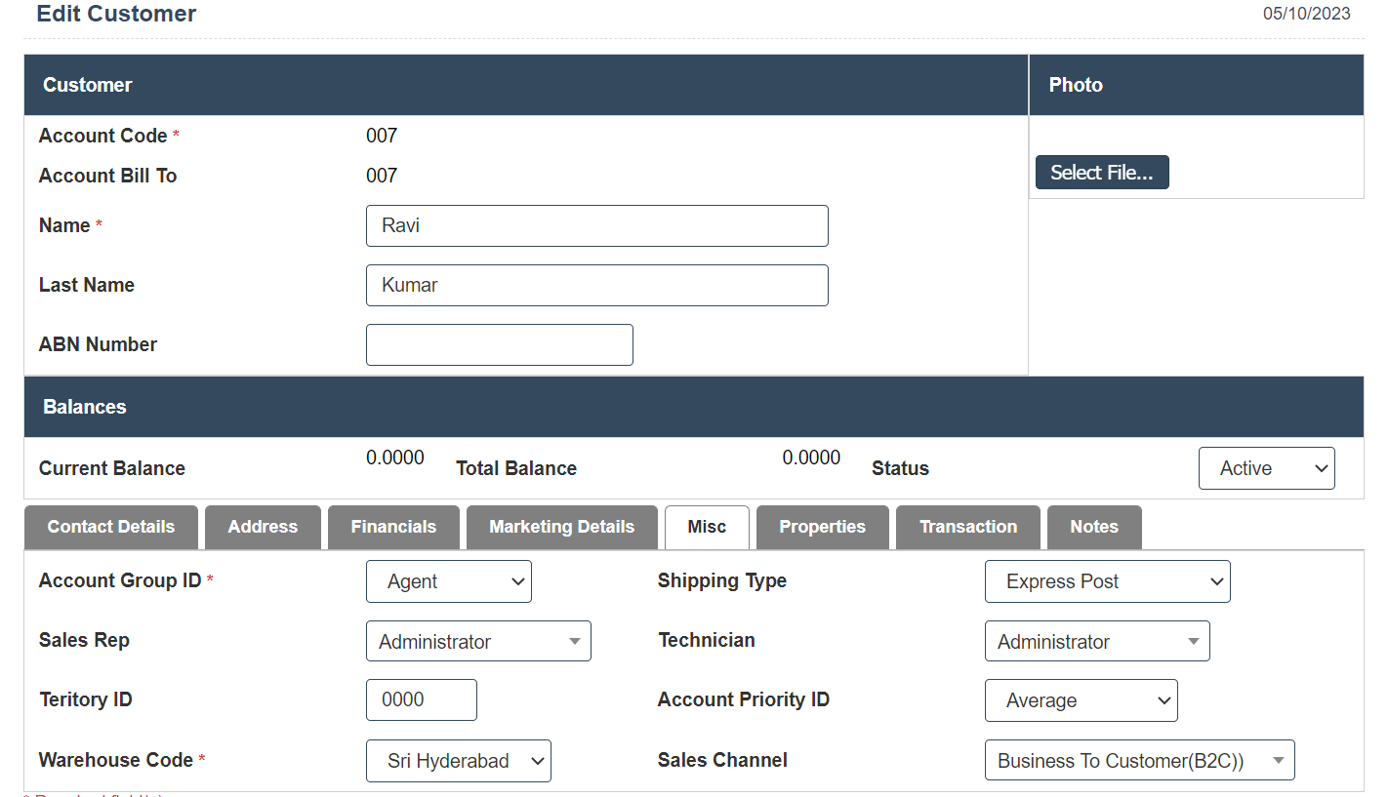Click the Name input field

click(596, 226)
